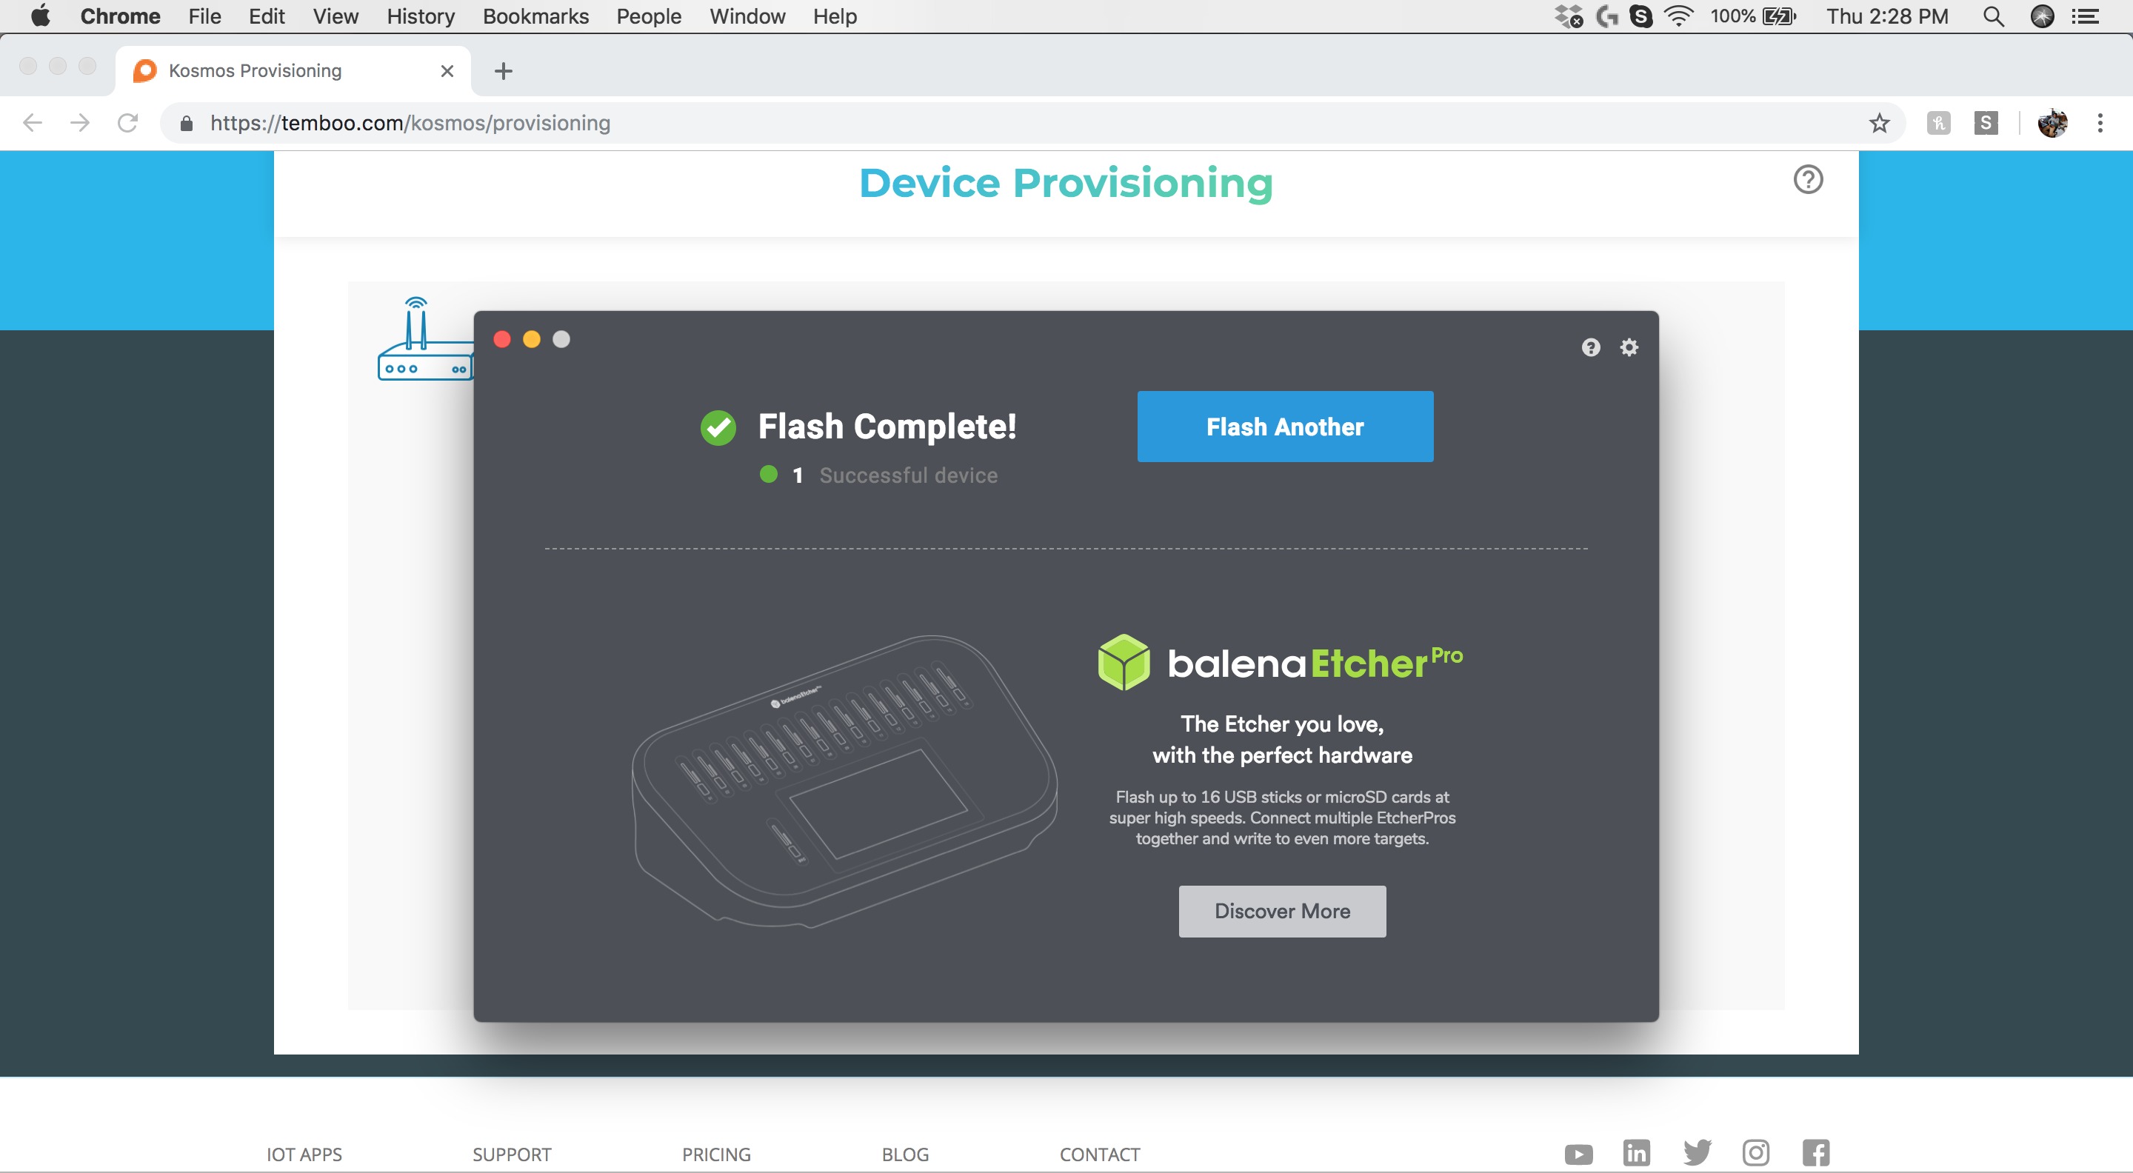Open the People menu
Viewport: 2133px width, 1173px height.
648,16
